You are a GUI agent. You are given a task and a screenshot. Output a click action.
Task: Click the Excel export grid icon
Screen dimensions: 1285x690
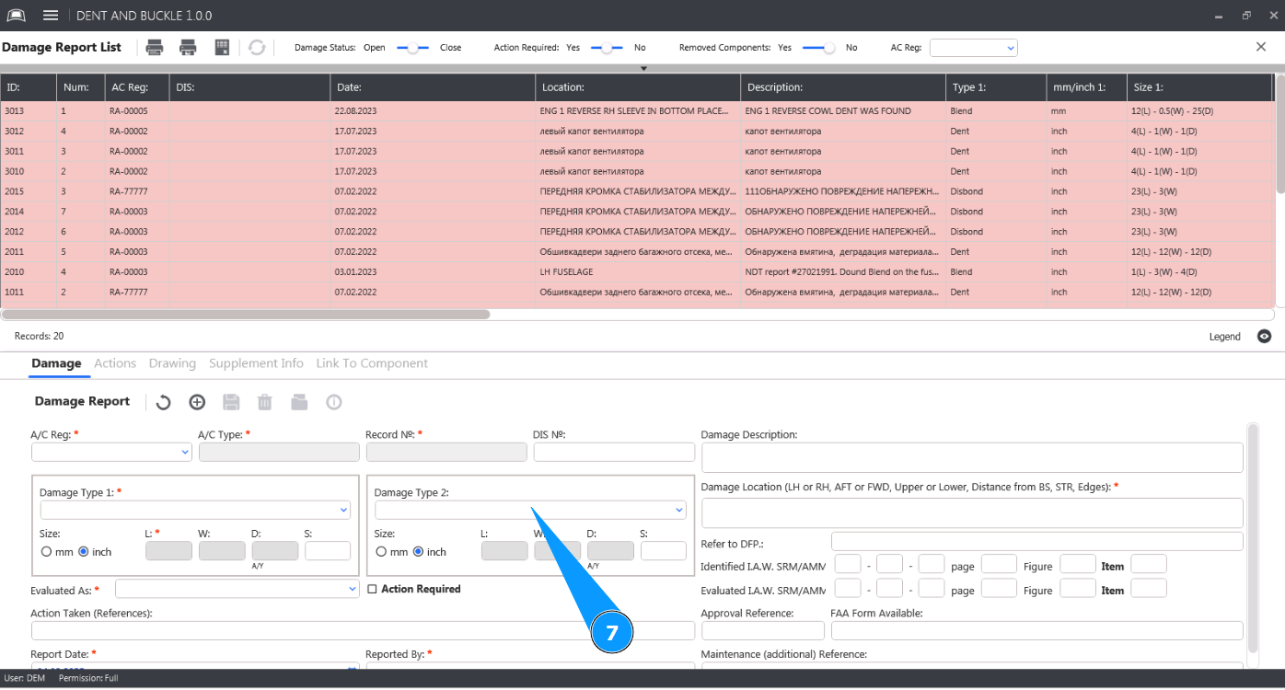click(x=222, y=48)
